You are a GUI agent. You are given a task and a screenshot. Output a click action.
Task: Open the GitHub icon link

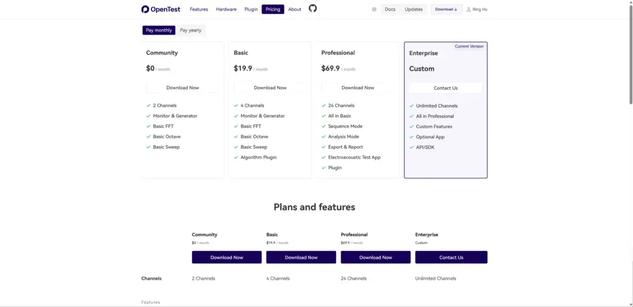[312, 9]
